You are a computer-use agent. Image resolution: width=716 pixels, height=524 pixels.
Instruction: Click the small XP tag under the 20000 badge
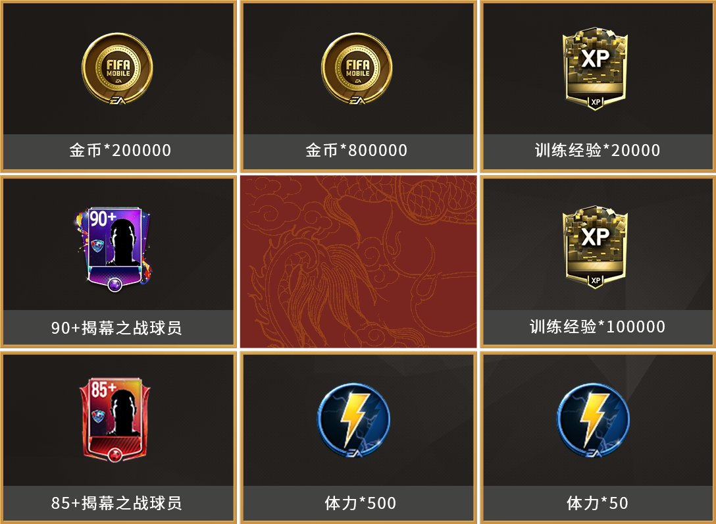click(596, 102)
